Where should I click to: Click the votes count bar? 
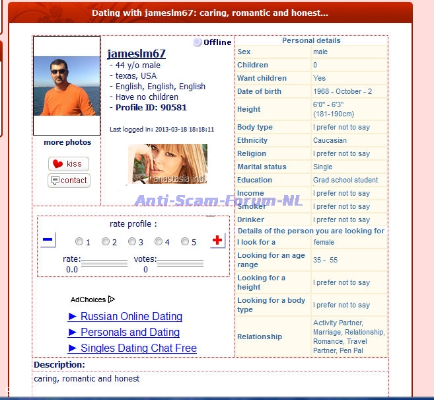(180, 264)
